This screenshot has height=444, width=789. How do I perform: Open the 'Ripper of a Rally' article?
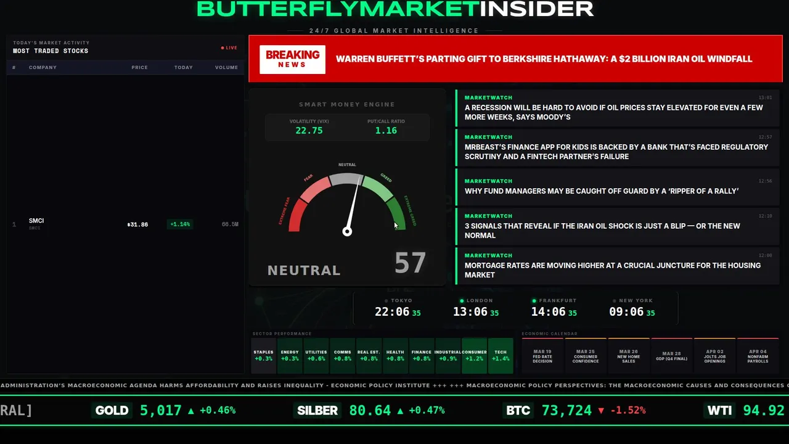point(618,187)
